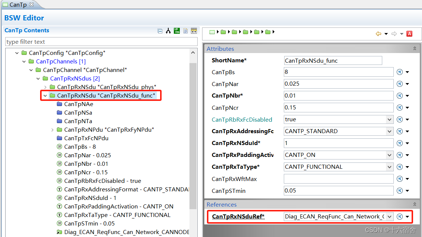Collapse the CanTpChannels [1] node

click(24, 62)
